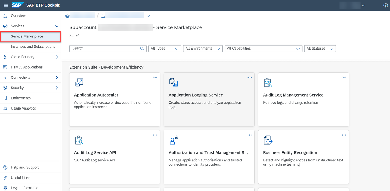Open more options on Authorization and Trust tile
Screen dimensions: 390x191
(249, 135)
